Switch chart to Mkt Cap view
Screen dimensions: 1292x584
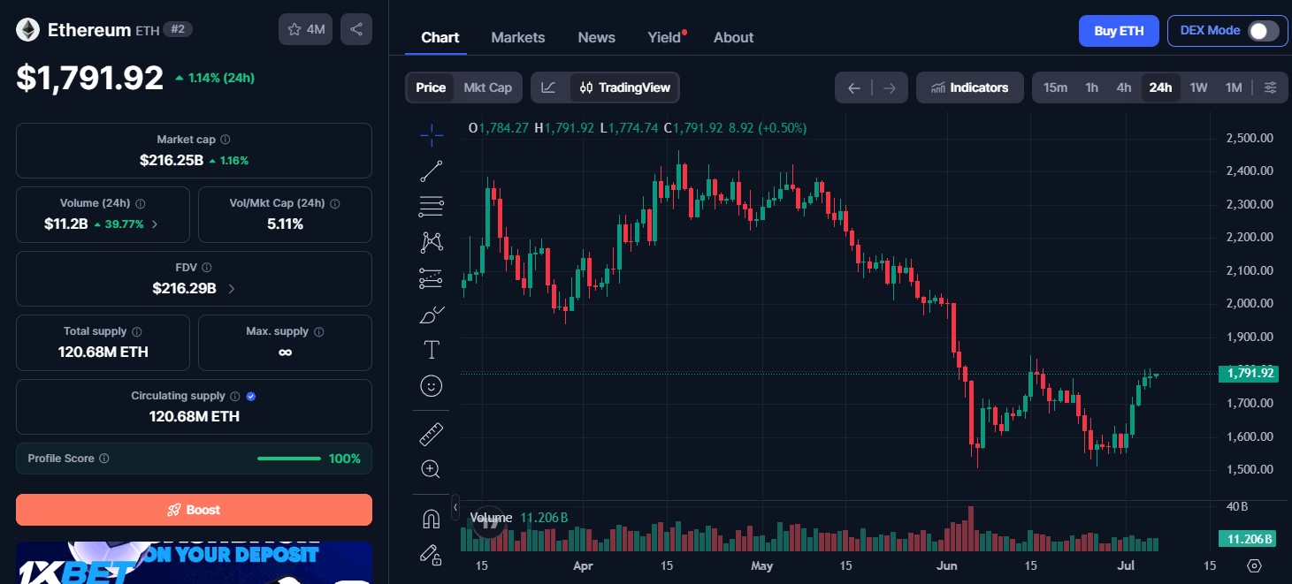[488, 87]
